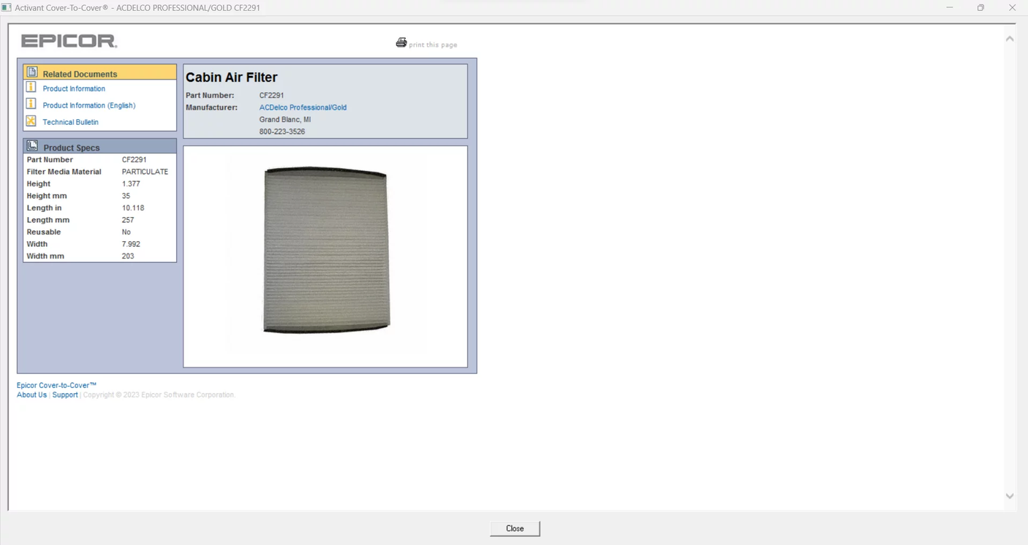Click the app icon in the title bar
The width and height of the screenshot is (1028, 545).
(x=7, y=7)
